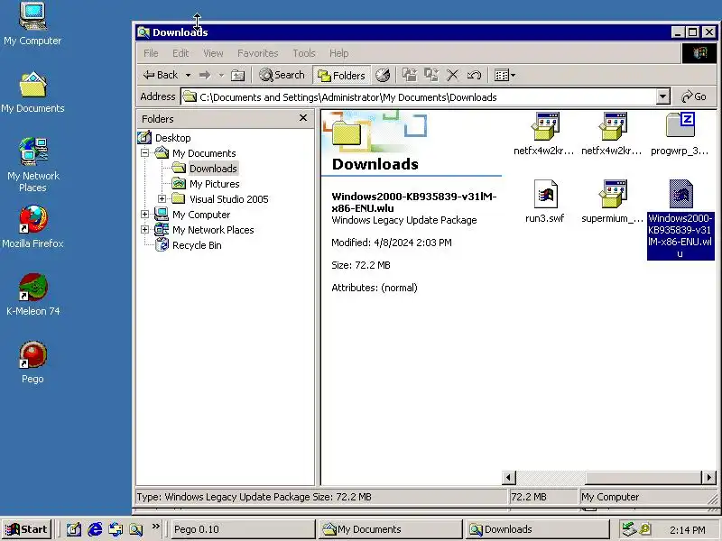Click in the Address path field

[x=419, y=97]
